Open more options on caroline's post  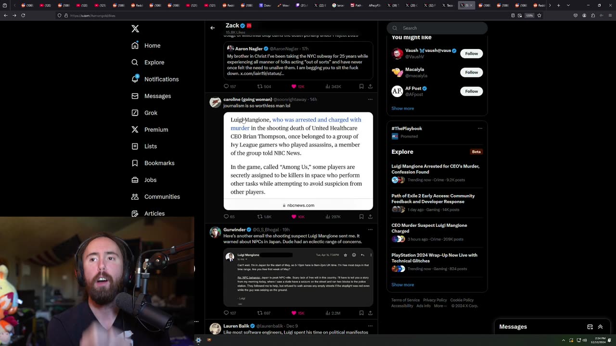coord(370,99)
